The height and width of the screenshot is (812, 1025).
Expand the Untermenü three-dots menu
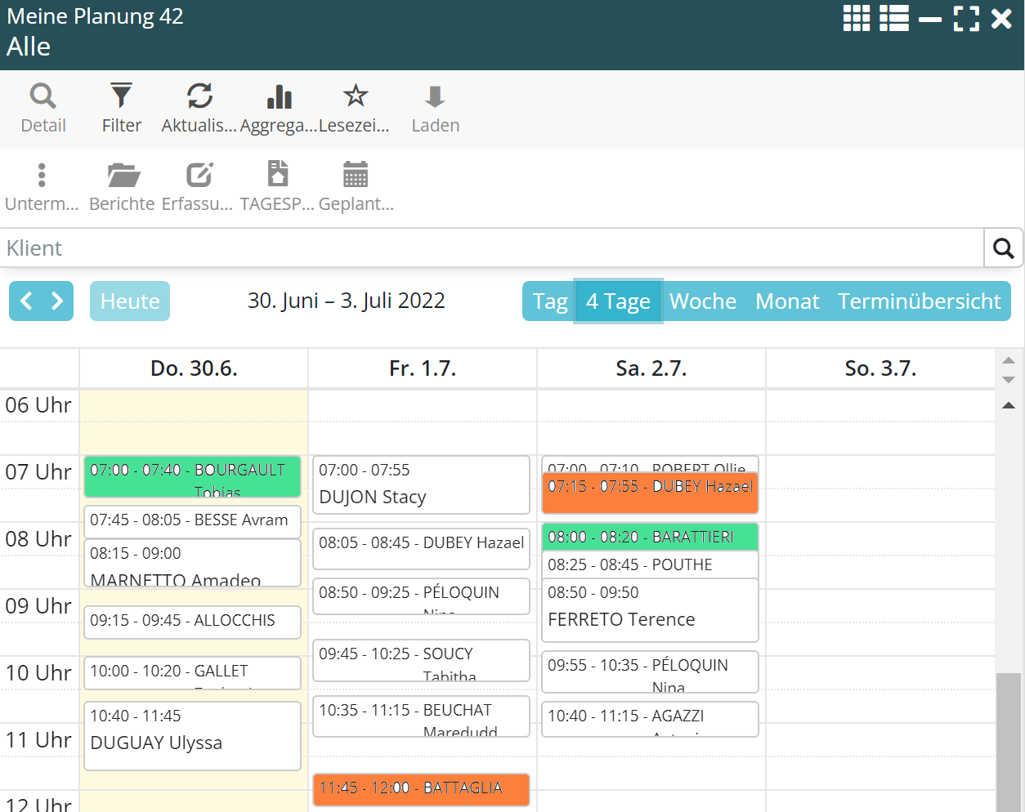(42, 175)
